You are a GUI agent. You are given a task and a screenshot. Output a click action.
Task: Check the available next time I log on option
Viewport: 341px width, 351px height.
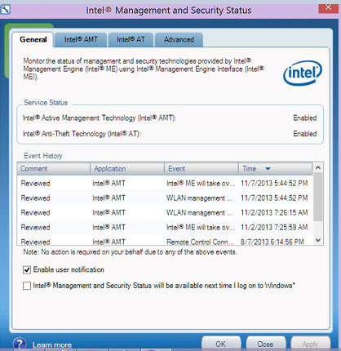click(27, 286)
